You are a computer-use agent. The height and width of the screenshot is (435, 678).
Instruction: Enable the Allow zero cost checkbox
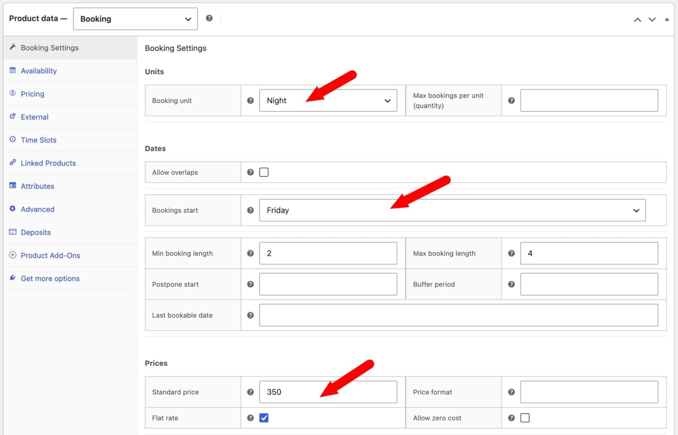(x=525, y=418)
